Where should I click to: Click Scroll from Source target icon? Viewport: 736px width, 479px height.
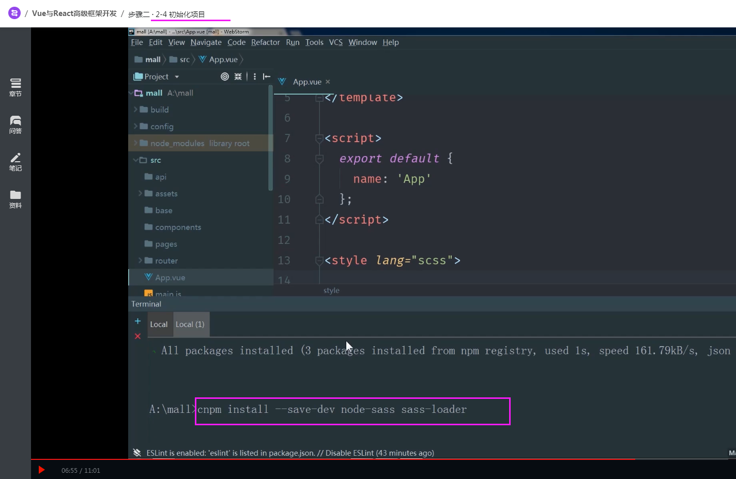coord(225,76)
